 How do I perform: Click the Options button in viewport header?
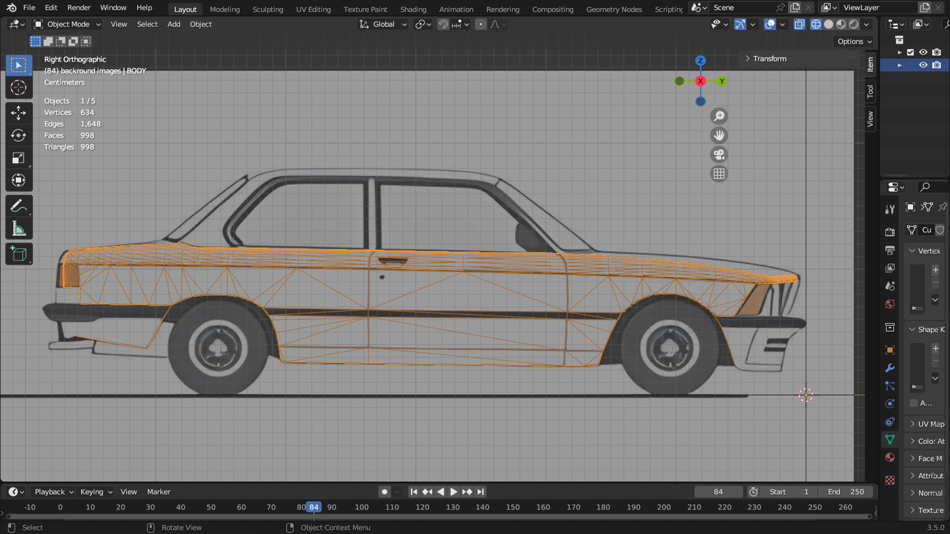coord(855,42)
